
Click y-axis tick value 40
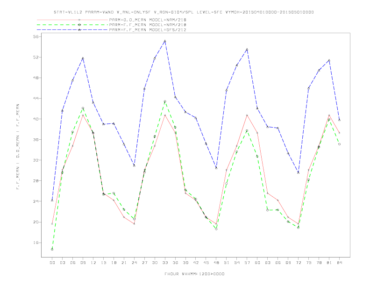pos(36,119)
